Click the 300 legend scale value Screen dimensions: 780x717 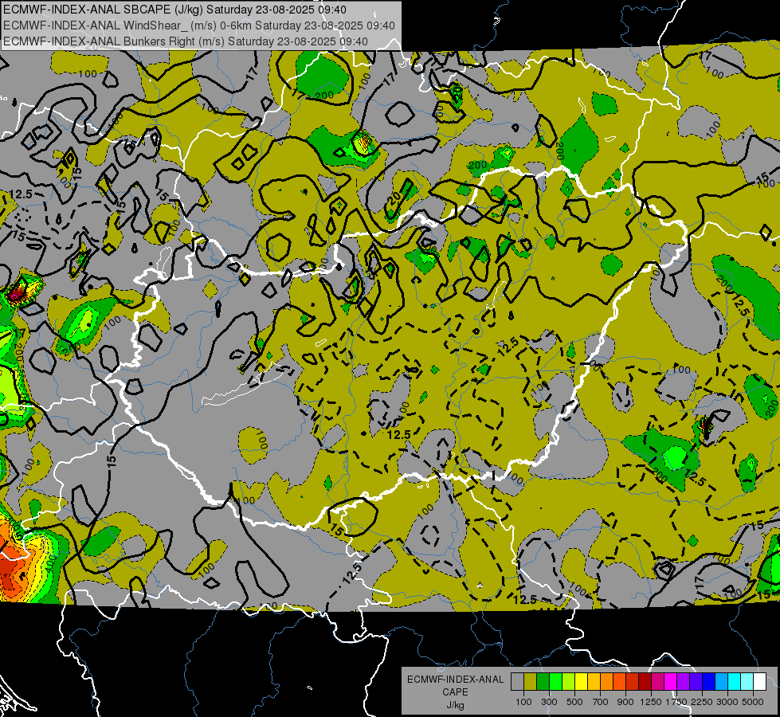(549, 702)
